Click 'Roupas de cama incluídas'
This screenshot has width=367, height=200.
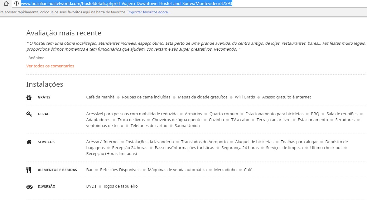click(146, 97)
